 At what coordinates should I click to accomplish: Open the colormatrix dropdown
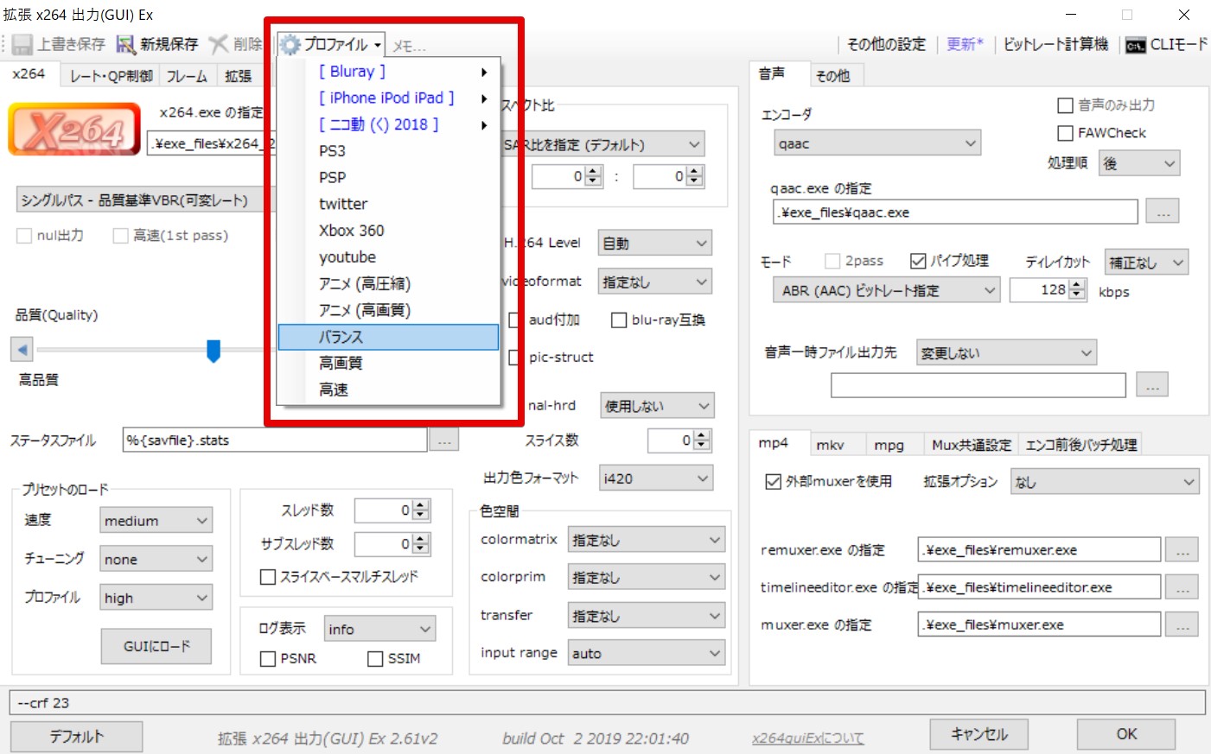pos(647,540)
